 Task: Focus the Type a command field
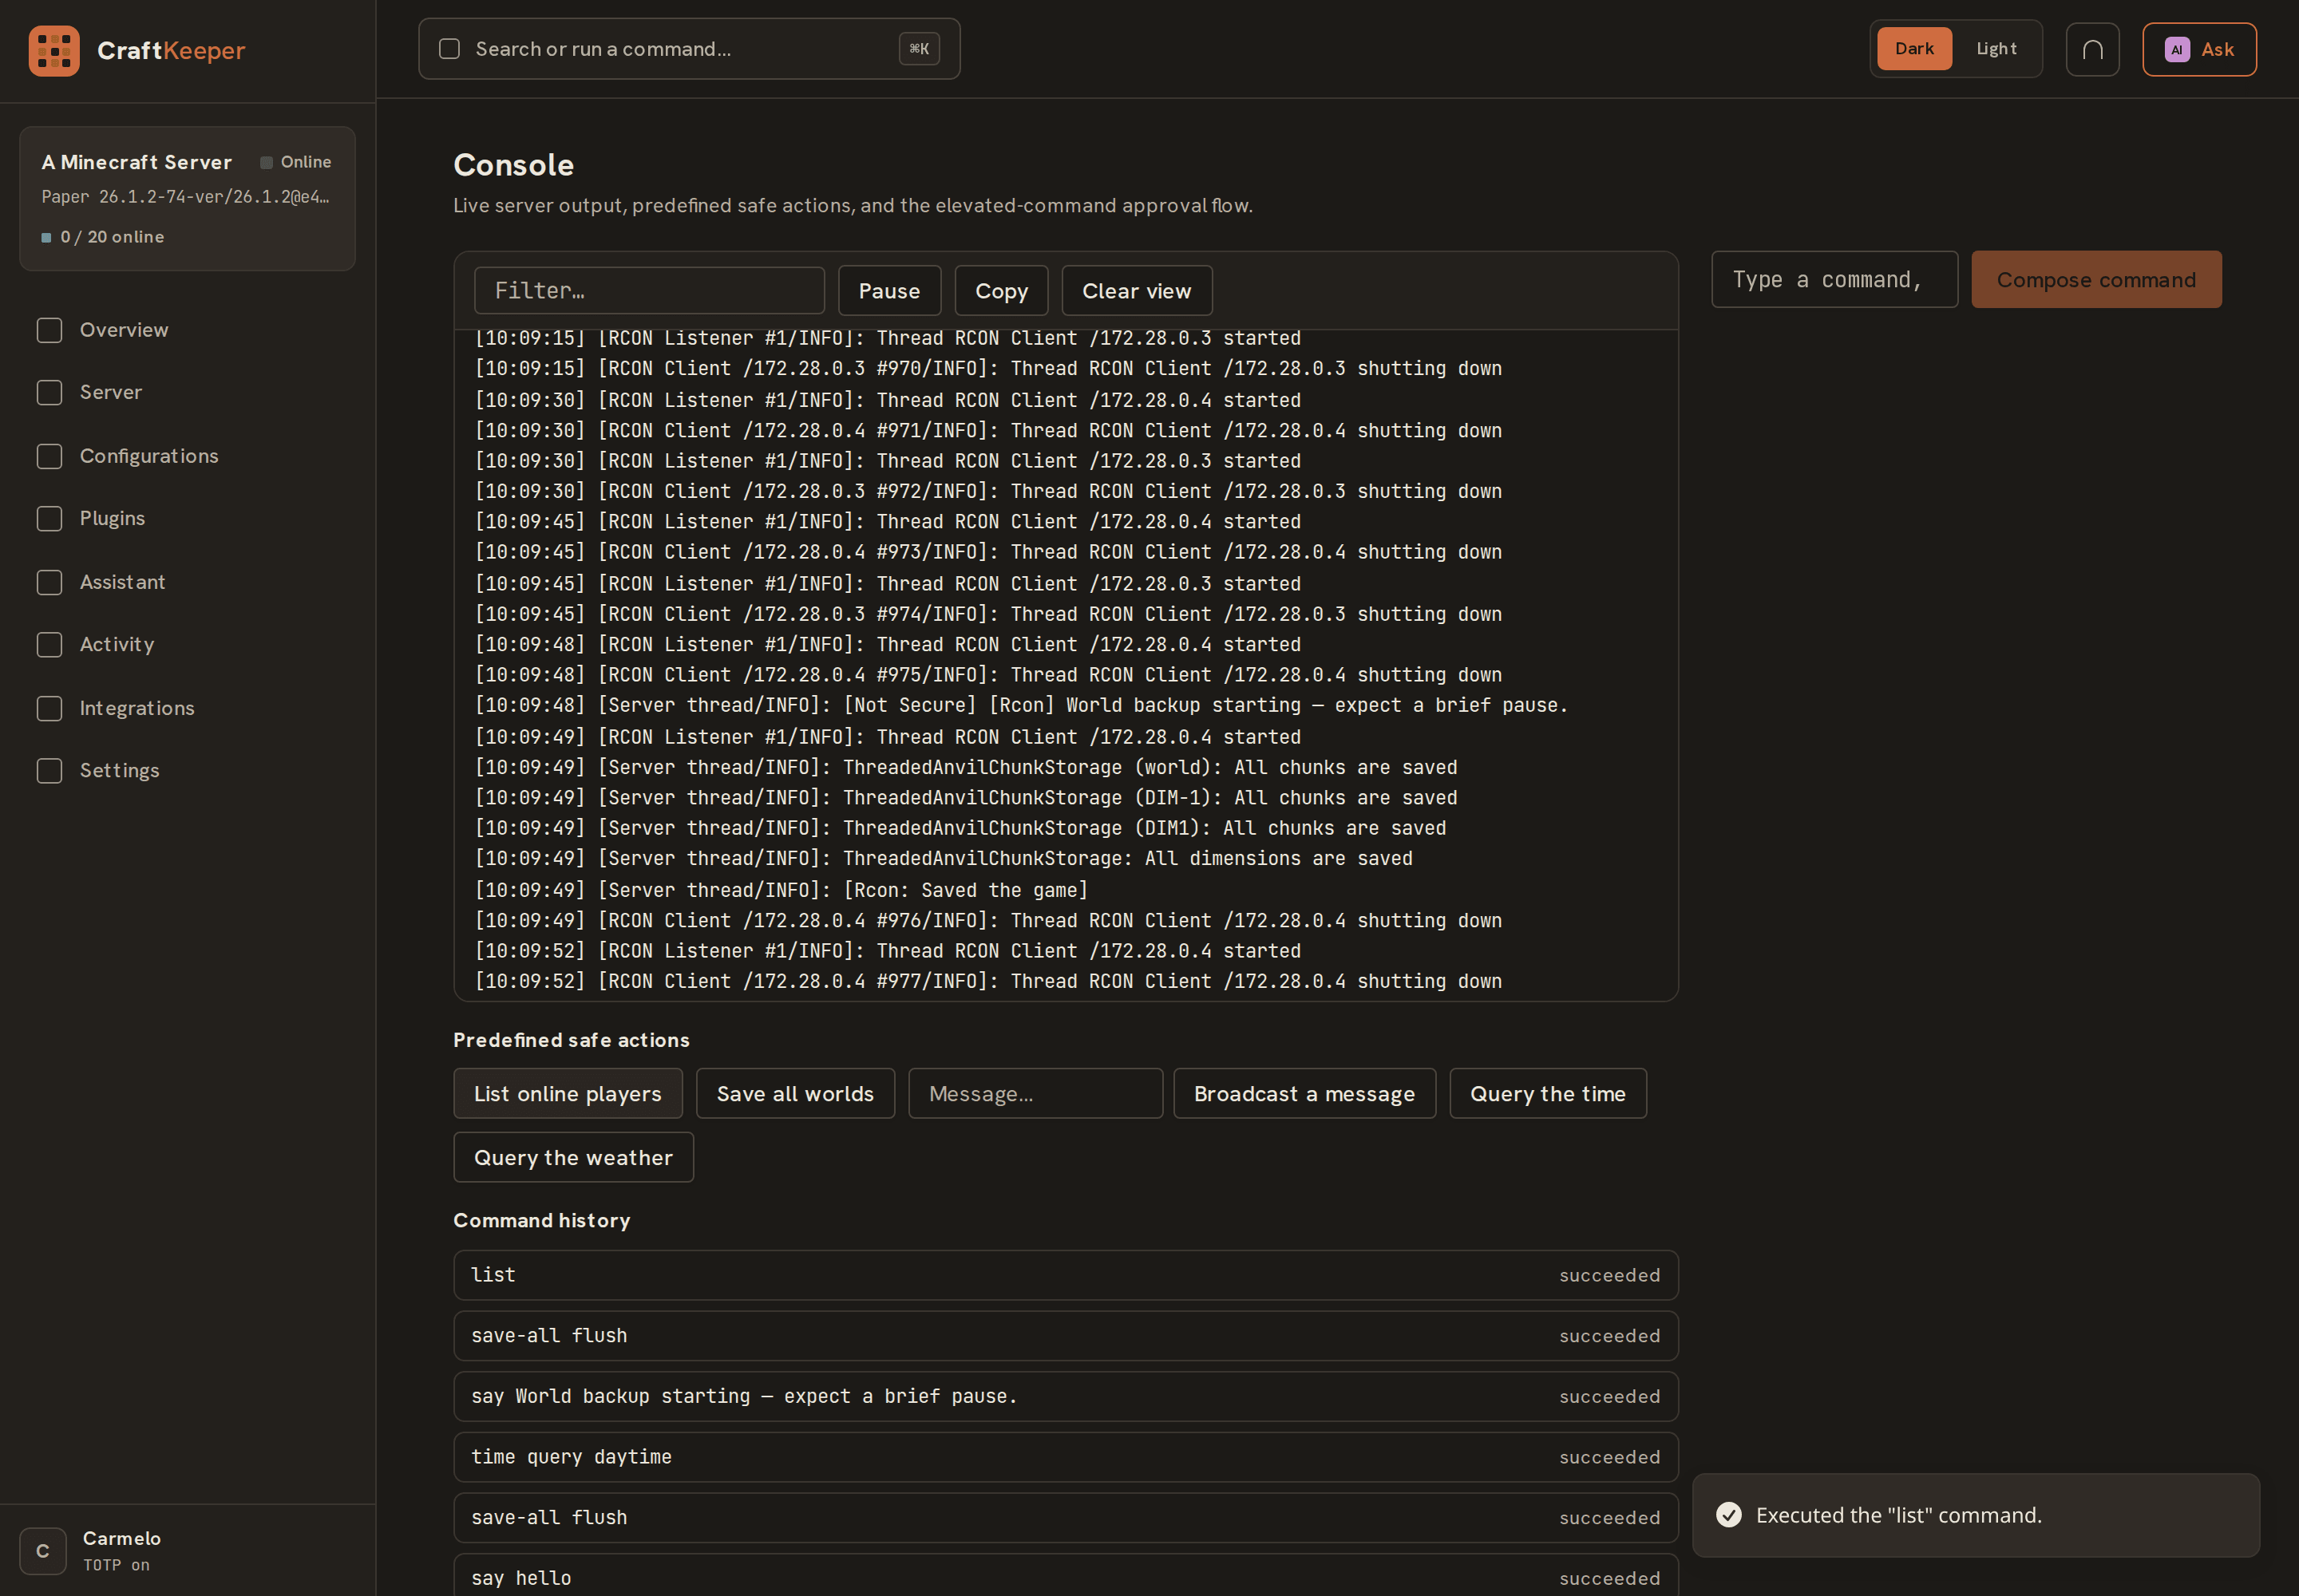pyautogui.click(x=1834, y=280)
